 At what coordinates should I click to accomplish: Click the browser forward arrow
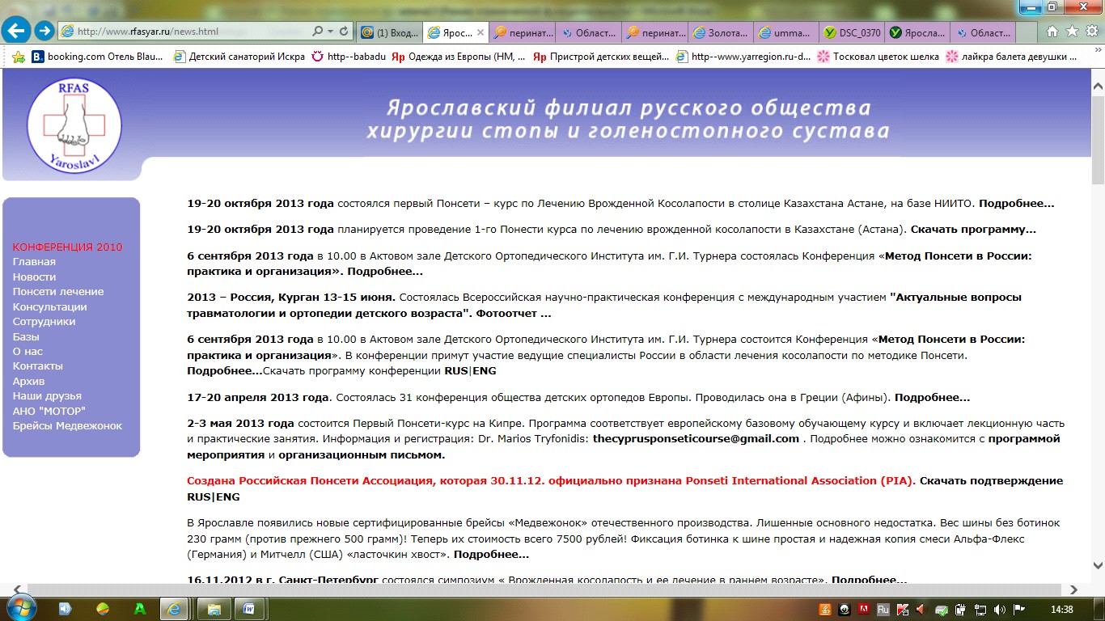click(44, 32)
